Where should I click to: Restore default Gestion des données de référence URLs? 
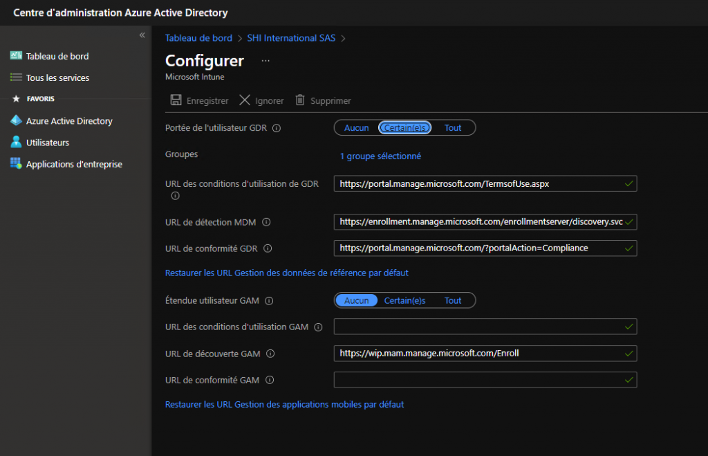pos(287,273)
